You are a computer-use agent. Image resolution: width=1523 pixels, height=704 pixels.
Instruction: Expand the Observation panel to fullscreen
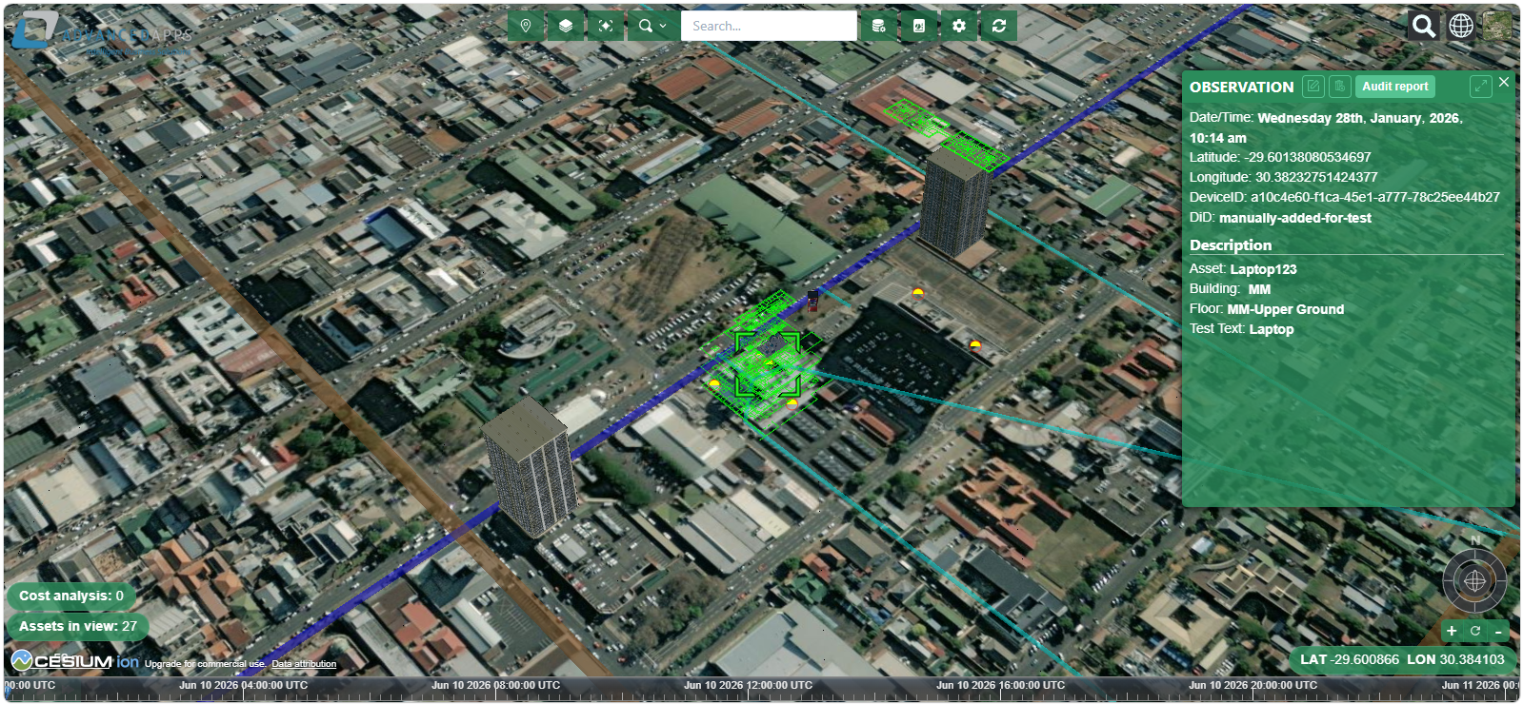[1480, 87]
